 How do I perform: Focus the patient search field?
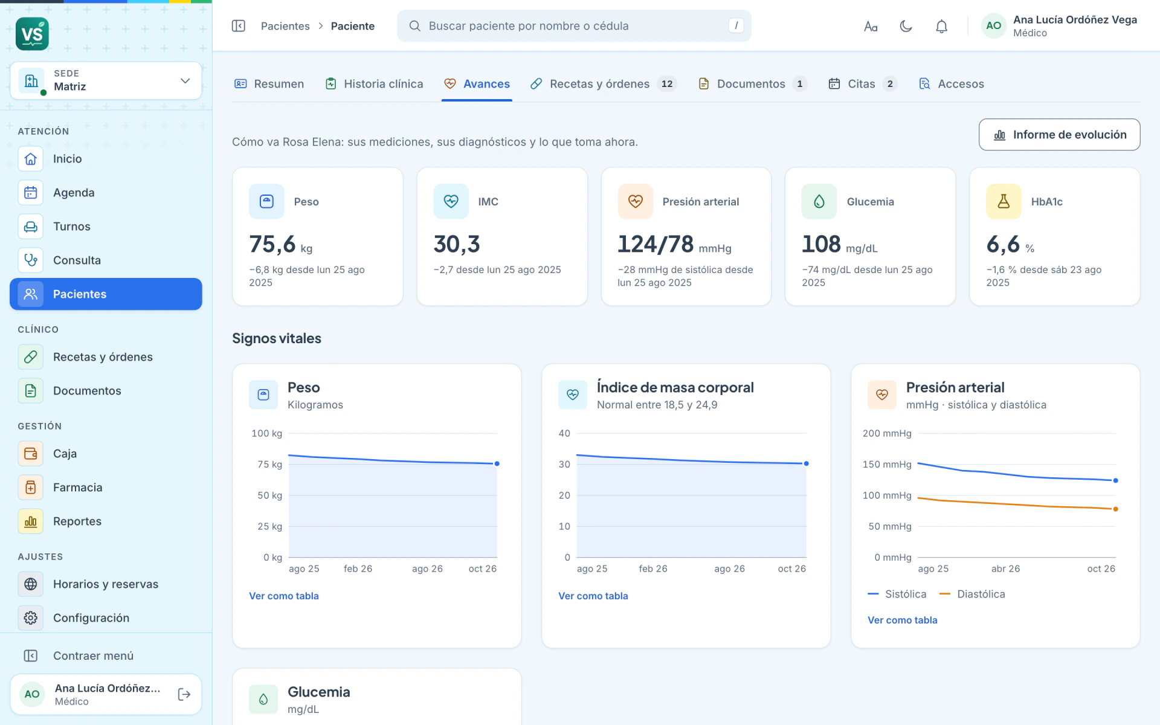[x=574, y=26]
